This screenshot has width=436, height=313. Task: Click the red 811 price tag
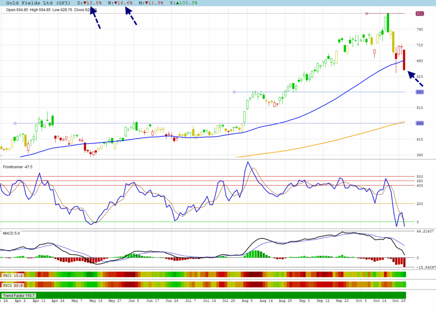point(420,14)
